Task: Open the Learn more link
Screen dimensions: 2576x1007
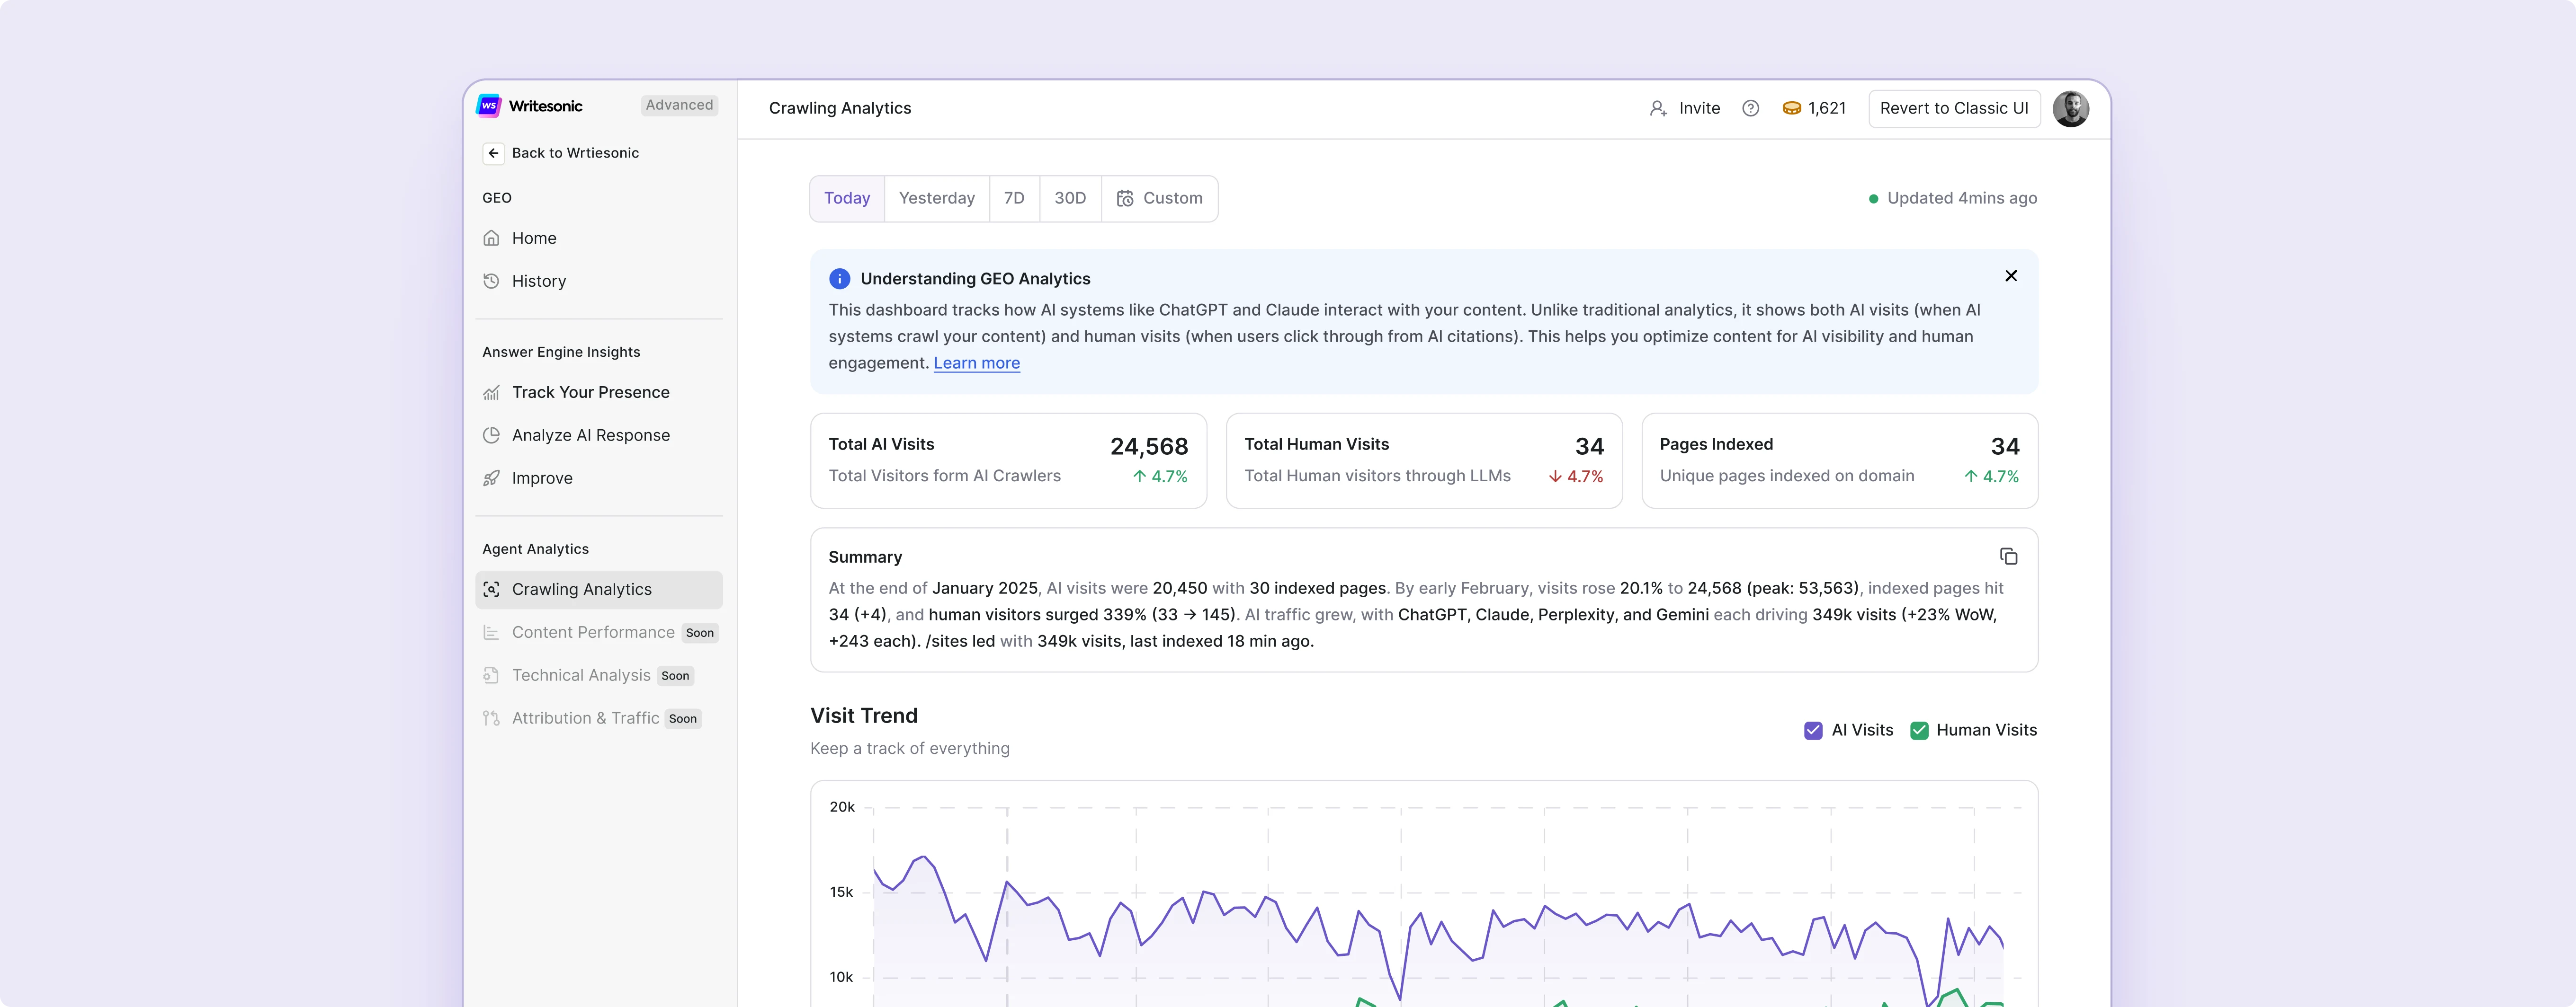Action: click(x=976, y=362)
